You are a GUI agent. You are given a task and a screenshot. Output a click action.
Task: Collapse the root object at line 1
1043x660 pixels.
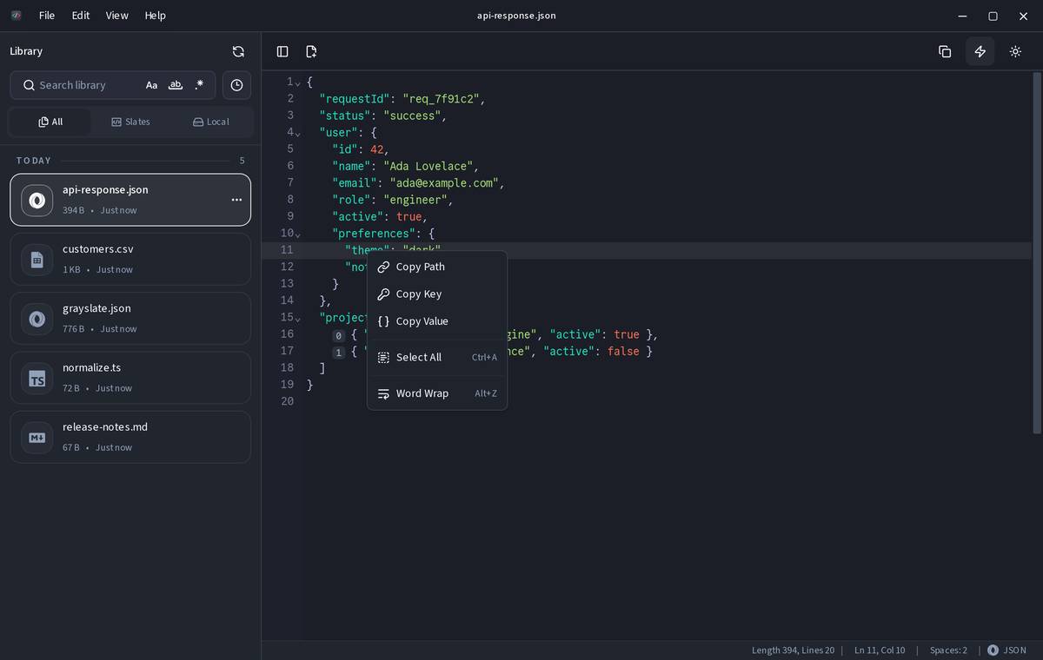pyautogui.click(x=298, y=82)
